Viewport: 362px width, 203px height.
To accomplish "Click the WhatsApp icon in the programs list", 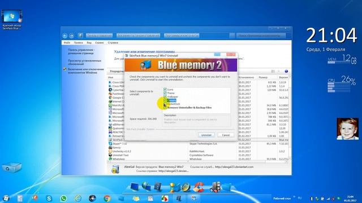I will pos(110,159).
